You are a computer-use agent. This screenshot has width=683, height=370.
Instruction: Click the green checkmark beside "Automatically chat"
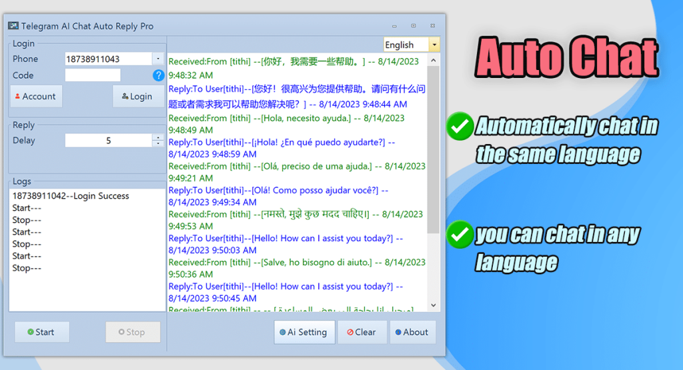(x=460, y=127)
